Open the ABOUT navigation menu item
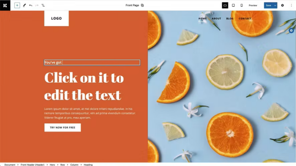 (216, 18)
